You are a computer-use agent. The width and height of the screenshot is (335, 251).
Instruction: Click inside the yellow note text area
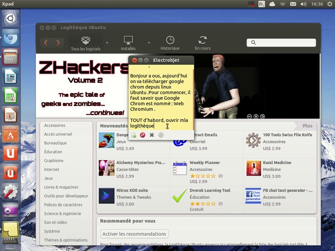tap(161, 97)
